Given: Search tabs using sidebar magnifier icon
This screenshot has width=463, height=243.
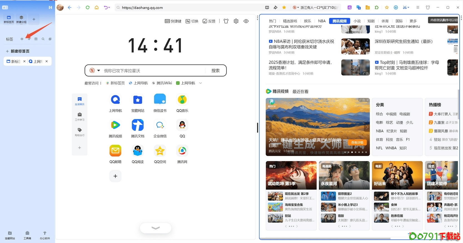Looking at the screenshot, I should click(43, 39).
